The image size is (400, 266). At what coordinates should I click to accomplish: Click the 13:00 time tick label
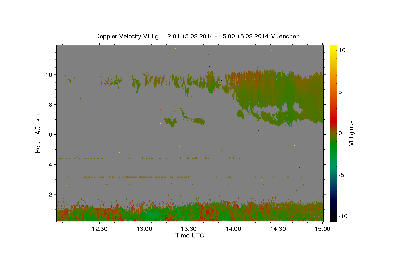click(x=144, y=229)
